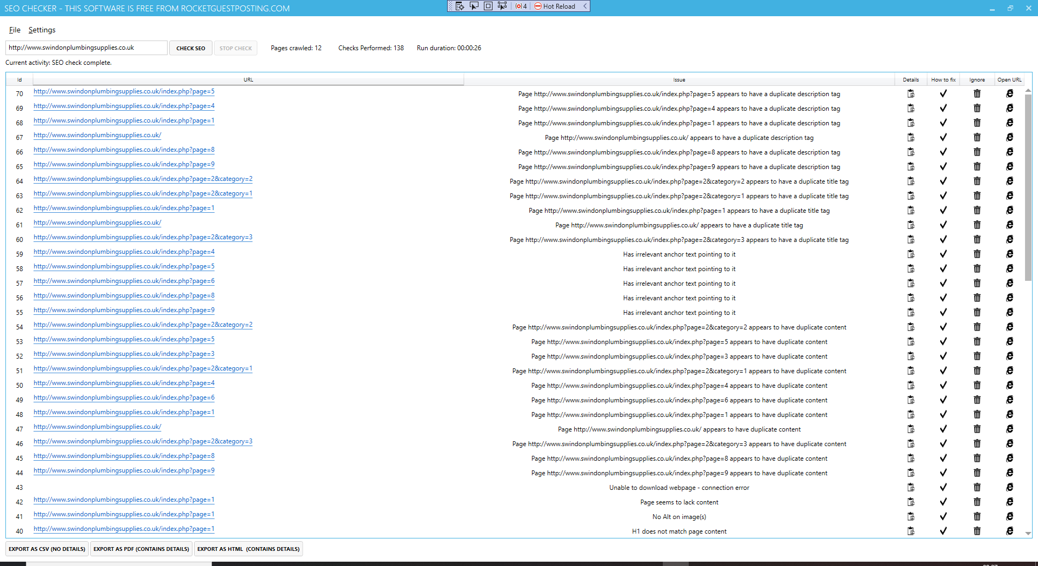How to fix 'Page seems to lack content'

(943, 502)
